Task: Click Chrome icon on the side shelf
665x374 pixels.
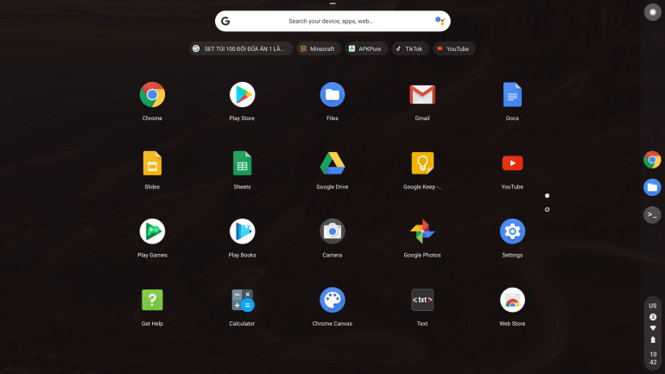Action: 652,160
